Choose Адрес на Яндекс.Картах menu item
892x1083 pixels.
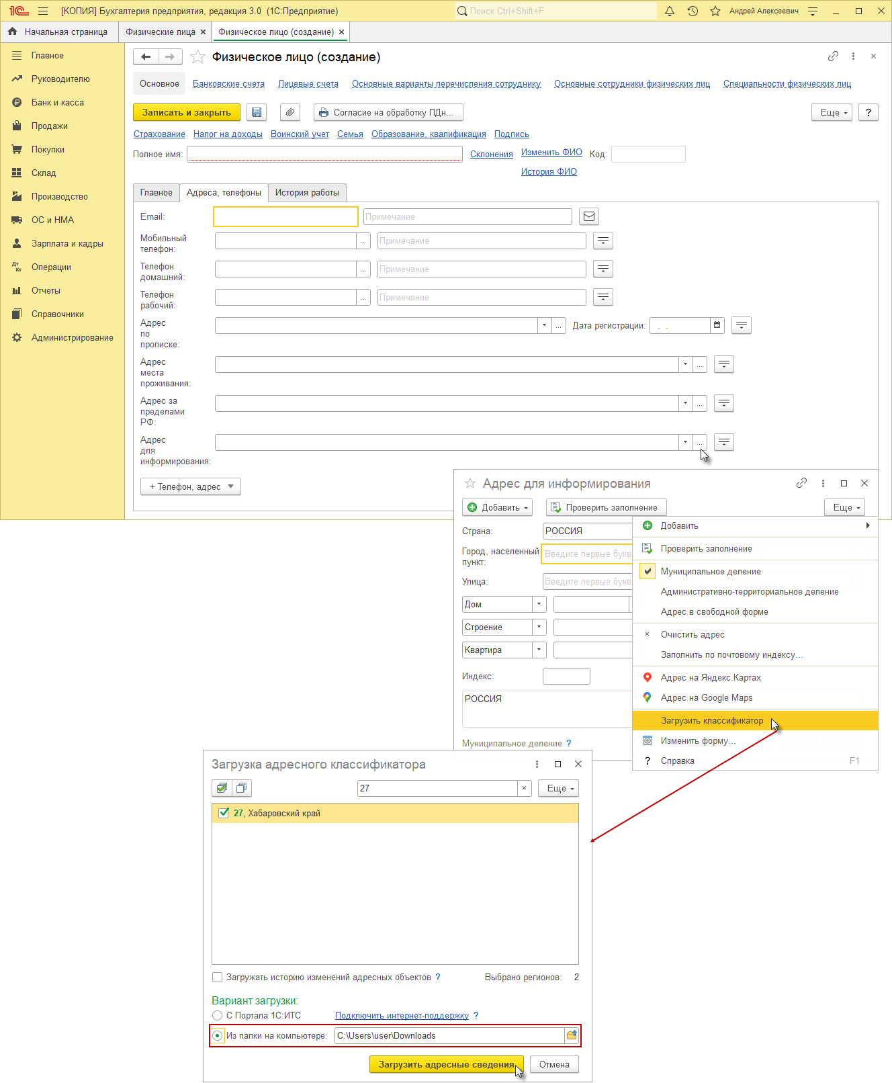coord(755,677)
